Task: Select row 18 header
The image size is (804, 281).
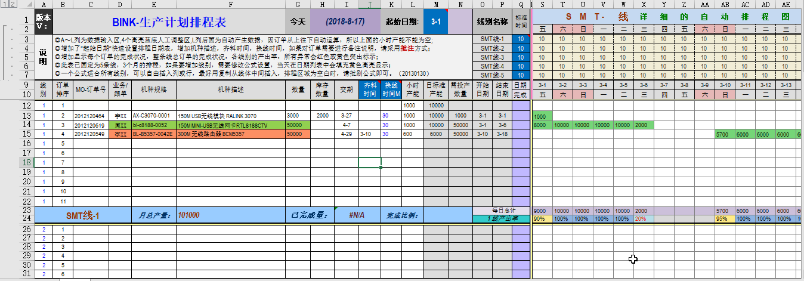Action: (x=27, y=162)
